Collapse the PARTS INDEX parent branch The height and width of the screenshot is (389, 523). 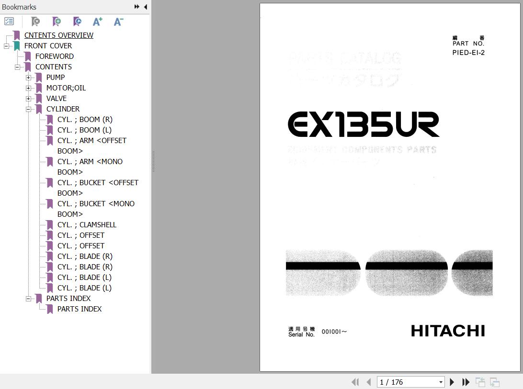pos(28,299)
